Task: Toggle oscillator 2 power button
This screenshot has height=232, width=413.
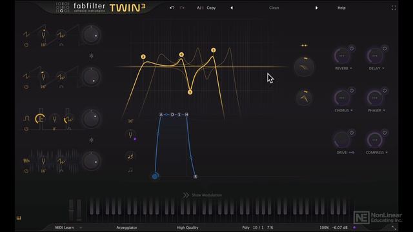Action: pos(26,87)
